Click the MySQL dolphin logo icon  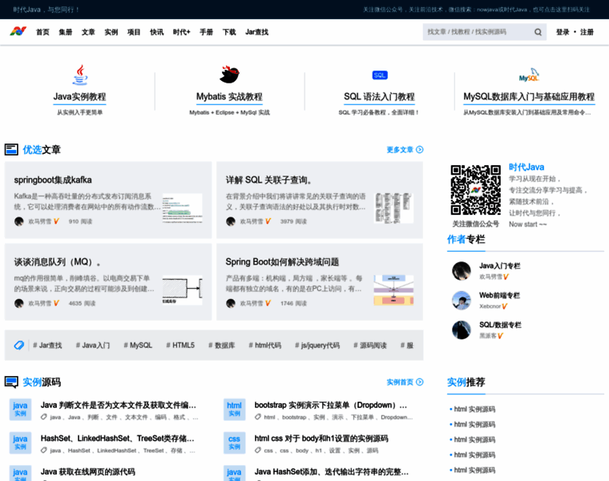pos(529,75)
